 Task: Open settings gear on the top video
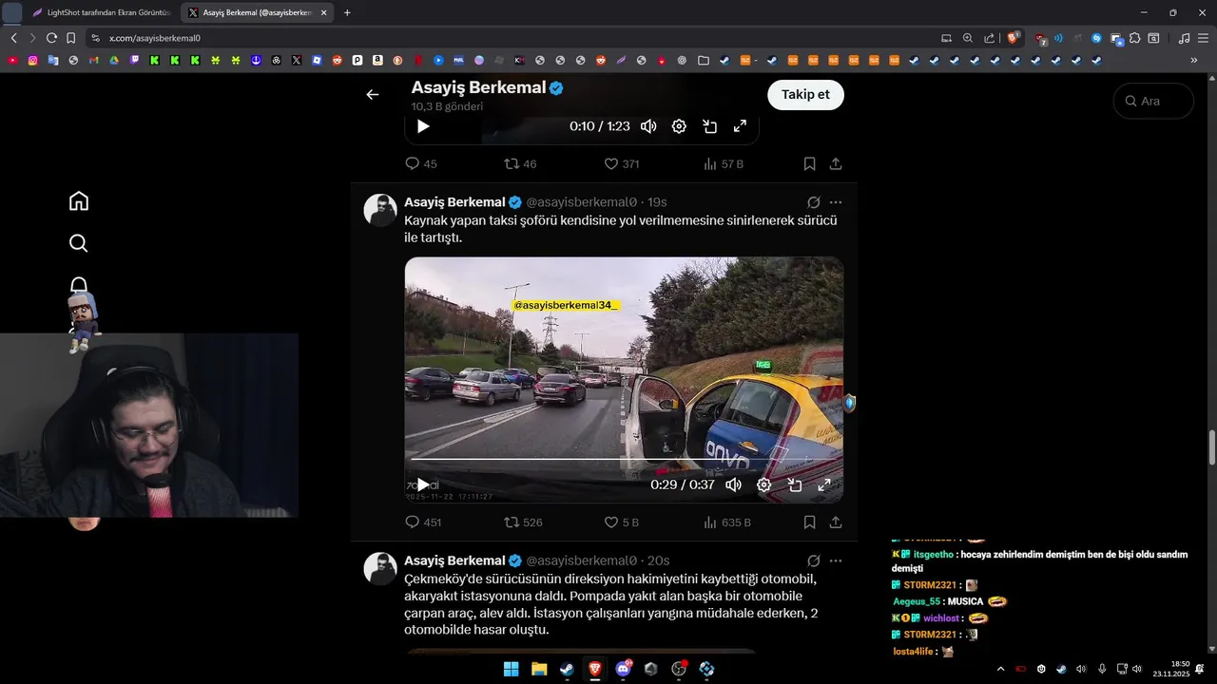[x=679, y=125]
